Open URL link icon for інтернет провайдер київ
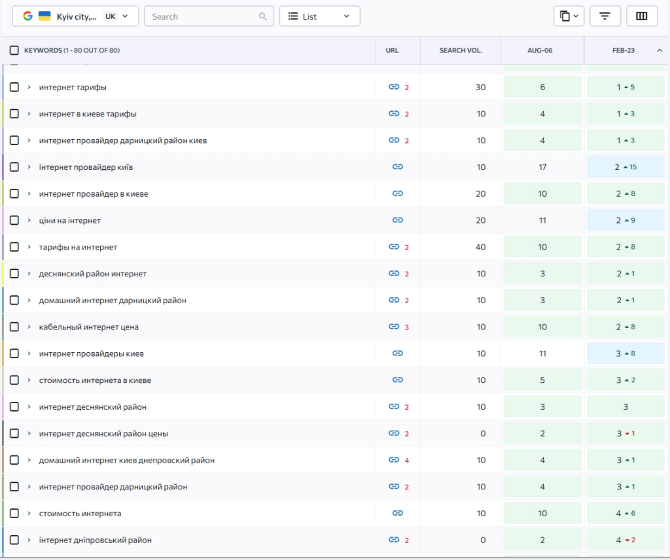Screen dimensions: 670x560 [x=397, y=167]
